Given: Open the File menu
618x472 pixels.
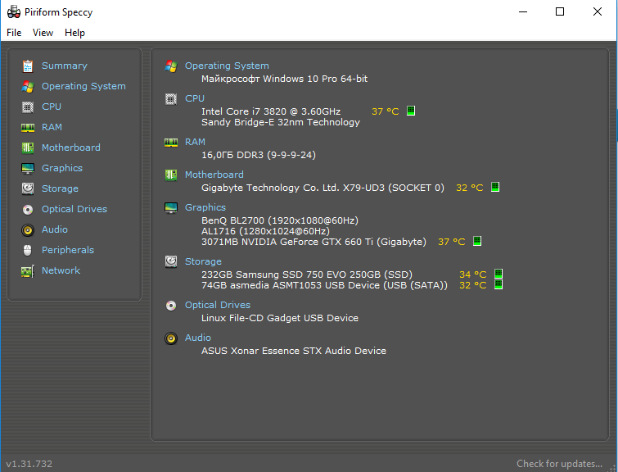Looking at the screenshot, I should (14, 33).
